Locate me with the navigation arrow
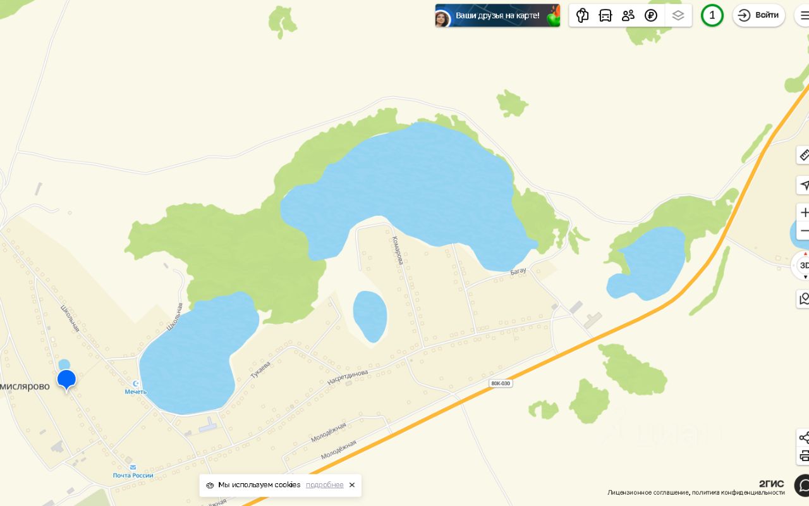 [x=804, y=185]
